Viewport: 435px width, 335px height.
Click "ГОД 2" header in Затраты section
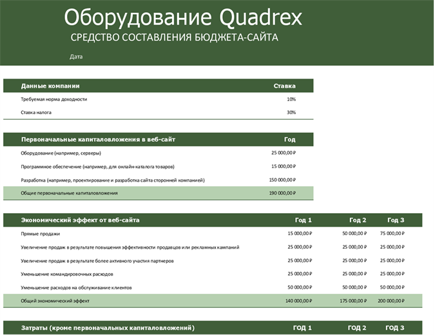pos(357,328)
